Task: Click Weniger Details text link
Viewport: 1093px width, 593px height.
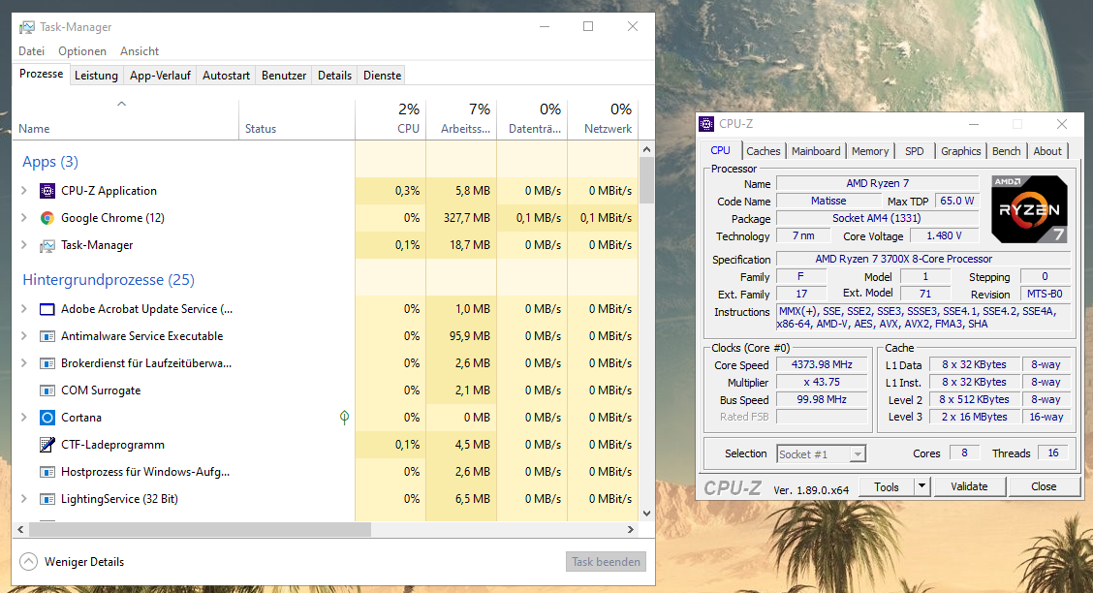Action: click(x=84, y=562)
